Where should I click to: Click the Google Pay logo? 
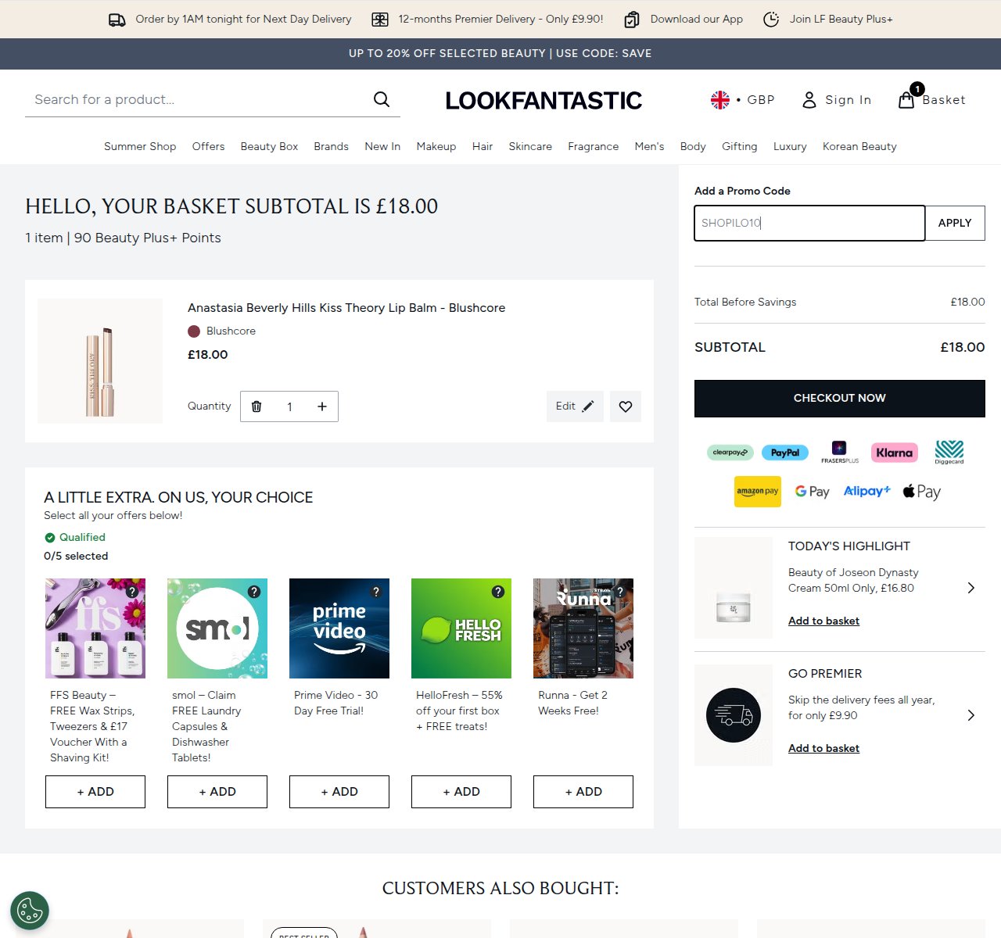tap(812, 492)
